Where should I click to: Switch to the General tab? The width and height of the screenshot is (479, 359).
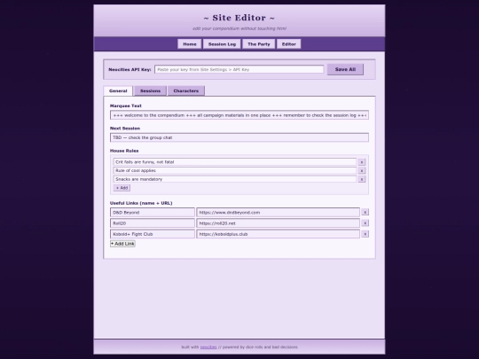(118, 90)
